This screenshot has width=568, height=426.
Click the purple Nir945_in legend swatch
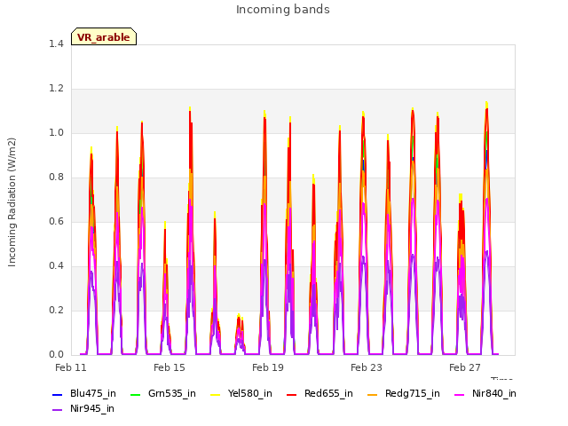[58, 410]
